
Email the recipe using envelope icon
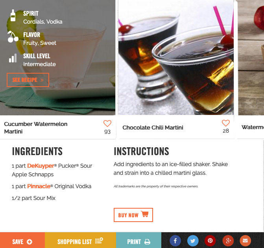[245, 241]
